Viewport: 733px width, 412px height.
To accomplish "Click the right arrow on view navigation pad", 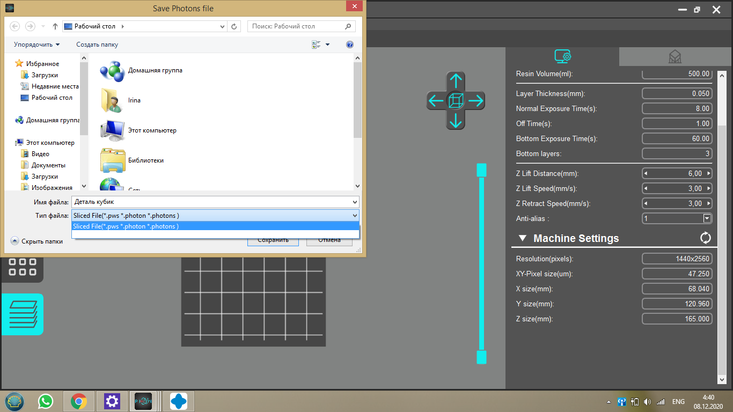I will pyautogui.click(x=475, y=100).
